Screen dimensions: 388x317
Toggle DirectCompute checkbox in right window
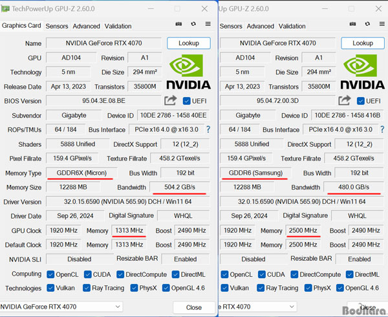294,274
